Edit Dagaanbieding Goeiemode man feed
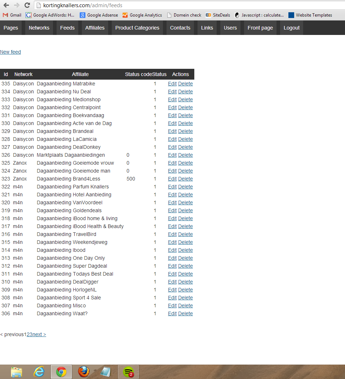Image resolution: width=345 pixels, height=379 pixels. pyautogui.click(x=172, y=171)
